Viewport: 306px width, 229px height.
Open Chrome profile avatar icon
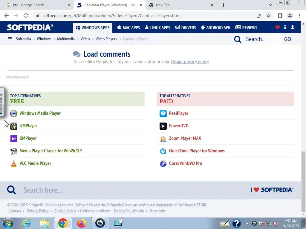coord(290,16)
